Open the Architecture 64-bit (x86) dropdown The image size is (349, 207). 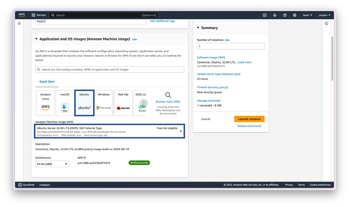(x=52, y=164)
